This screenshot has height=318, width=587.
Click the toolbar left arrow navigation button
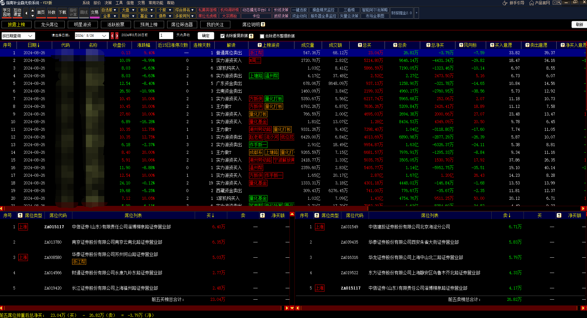[x=26, y=13]
